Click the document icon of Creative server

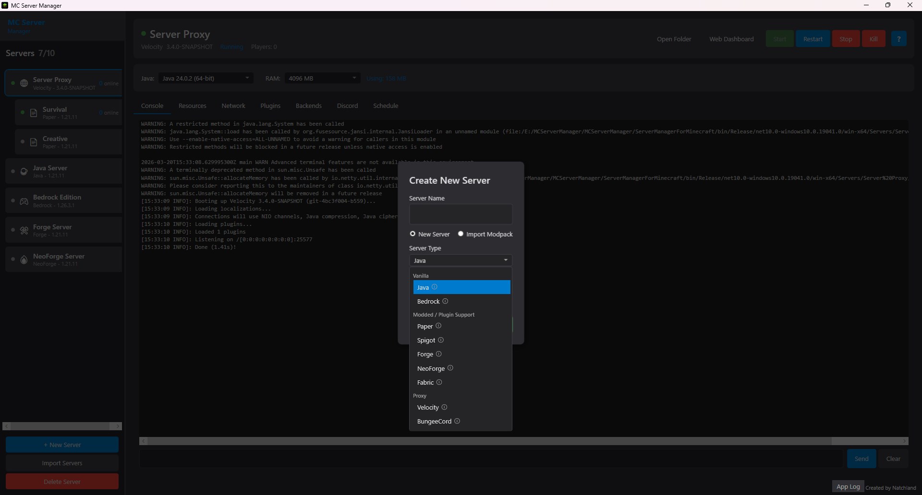coord(34,142)
